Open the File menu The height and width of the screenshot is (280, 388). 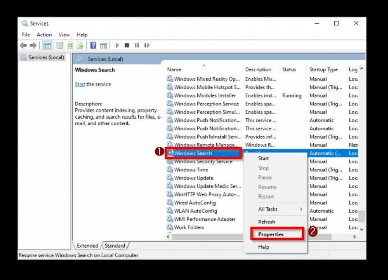26,35
